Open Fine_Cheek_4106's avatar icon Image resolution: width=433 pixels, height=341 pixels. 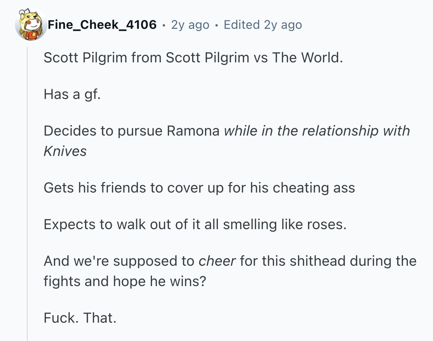coord(31,25)
